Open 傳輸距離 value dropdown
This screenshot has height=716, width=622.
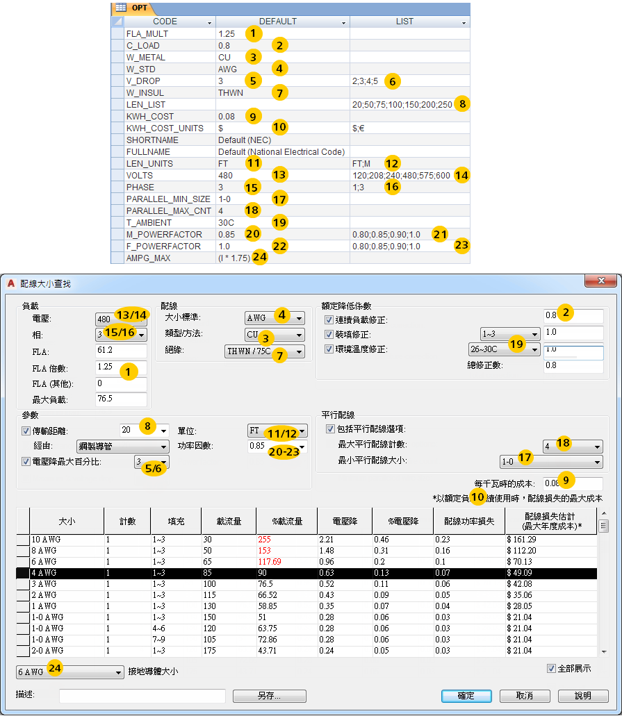[163, 431]
